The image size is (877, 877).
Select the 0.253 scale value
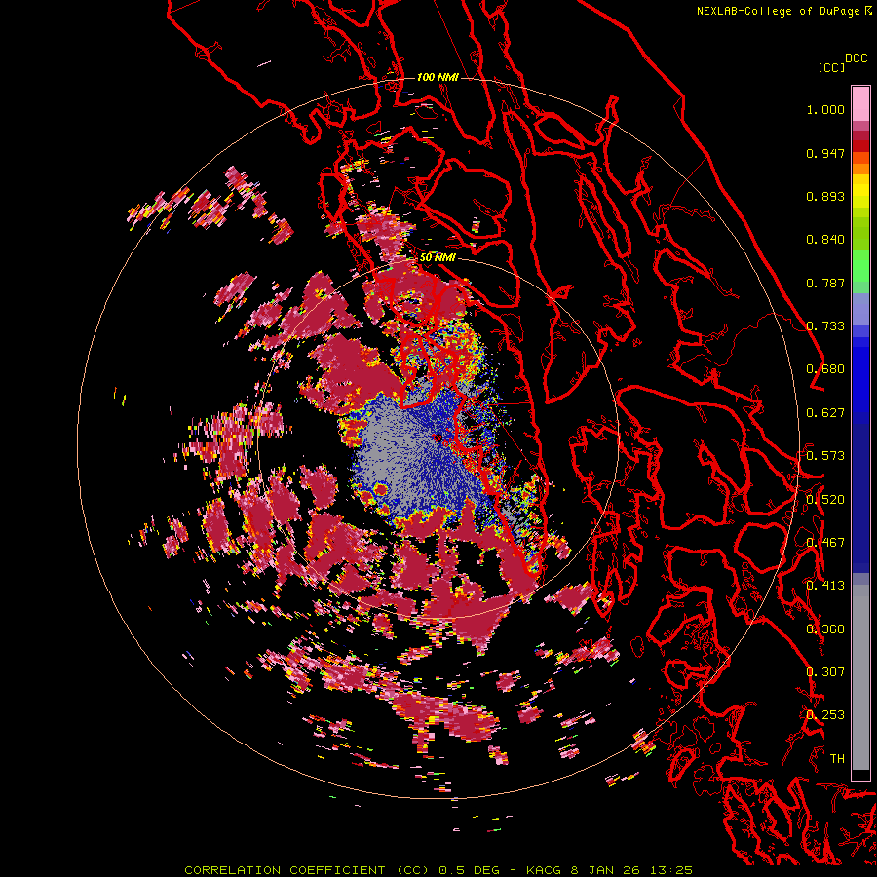pyautogui.click(x=825, y=715)
